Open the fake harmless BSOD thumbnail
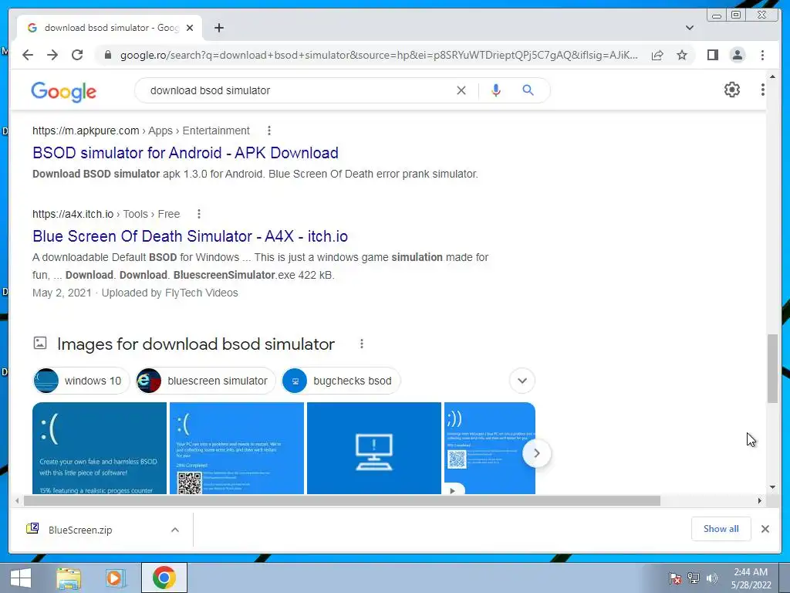790x593 pixels. (100, 448)
